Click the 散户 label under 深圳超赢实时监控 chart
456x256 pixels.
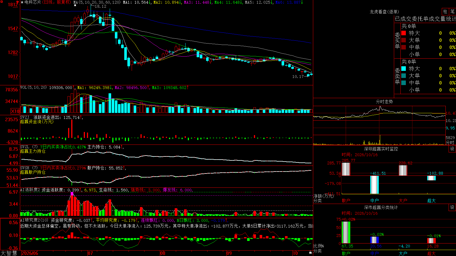pos(346,201)
